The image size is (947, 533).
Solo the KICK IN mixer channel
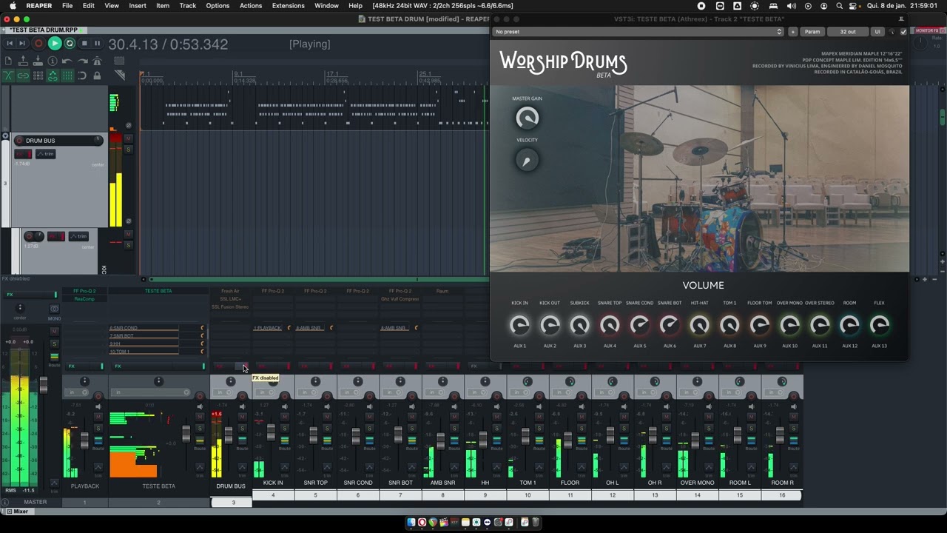[x=284, y=429]
